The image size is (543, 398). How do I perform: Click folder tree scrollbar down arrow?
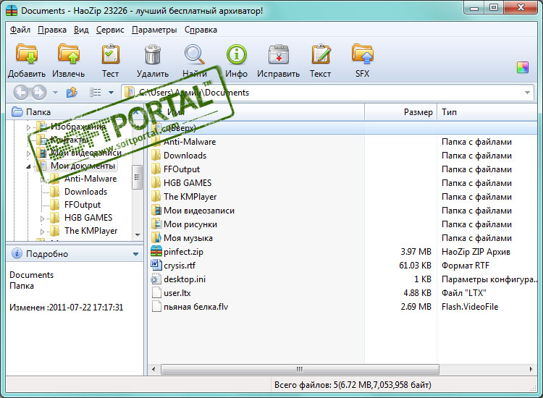tap(138, 235)
